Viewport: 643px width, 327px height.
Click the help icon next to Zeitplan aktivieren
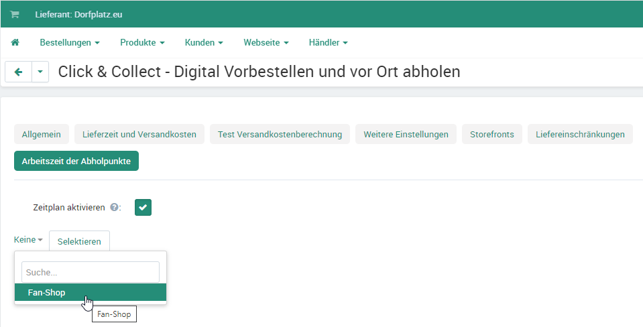[x=115, y=207]
